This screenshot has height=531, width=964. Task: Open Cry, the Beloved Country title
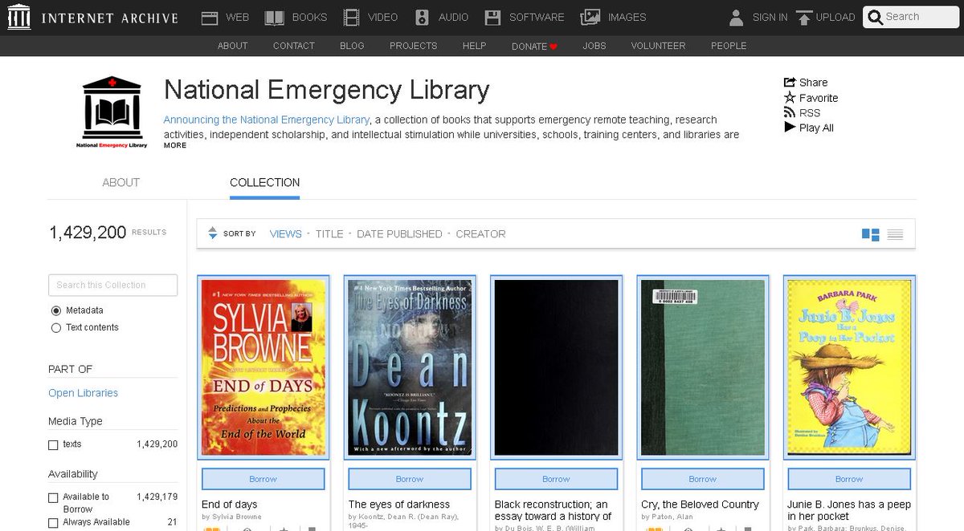pos(701,505)
